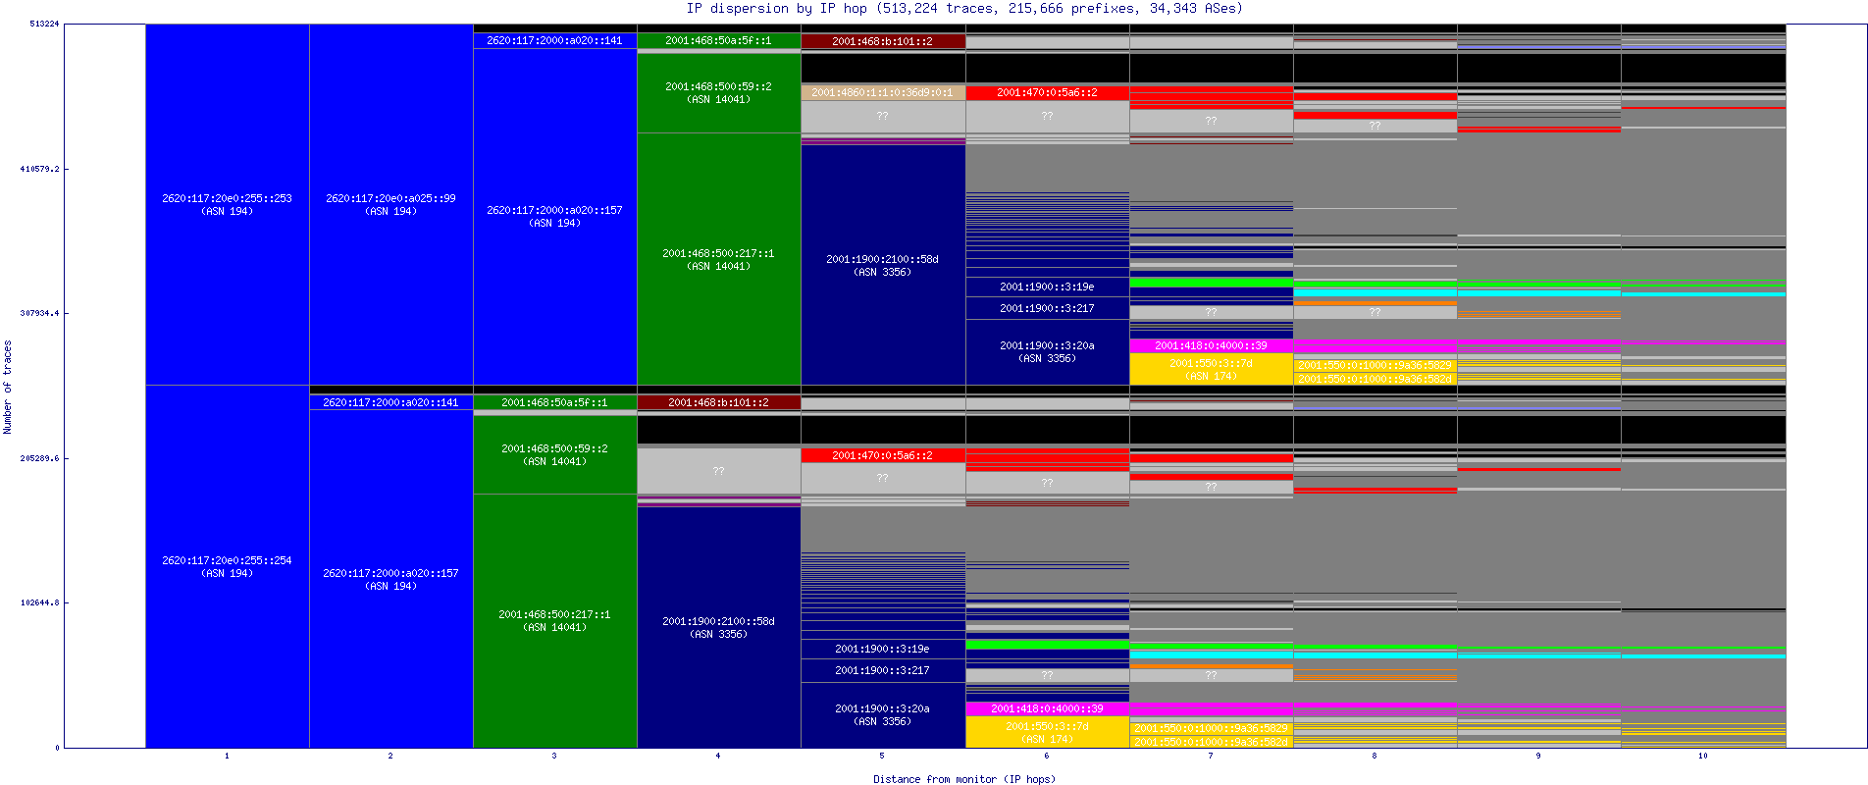The image size is (1868, 785).
Task: Click 2001:1900::3:19e in hop 6 column
Action: coord(1048,287)
